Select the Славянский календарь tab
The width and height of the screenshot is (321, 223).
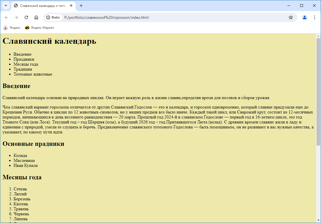42,6
